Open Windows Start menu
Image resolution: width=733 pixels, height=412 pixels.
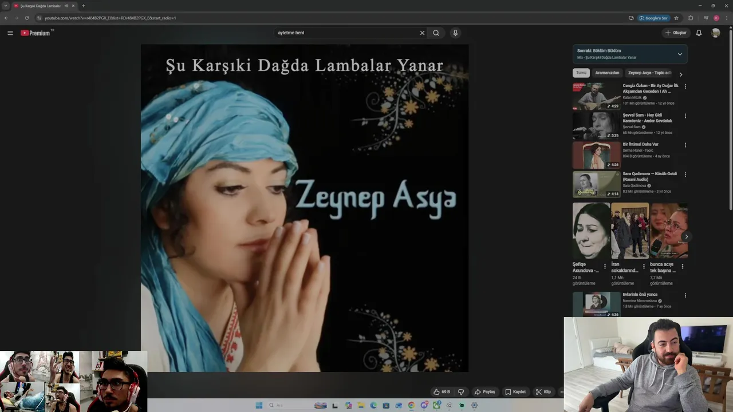tap(259, 405)
